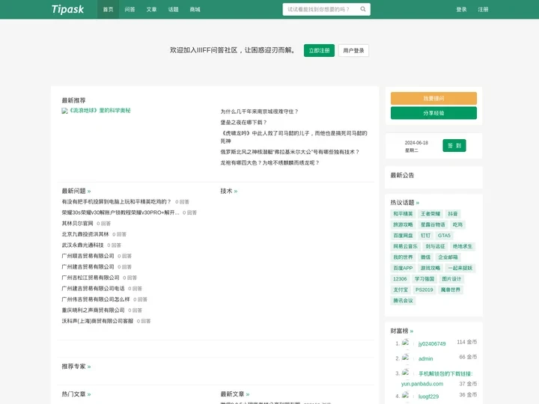539x404 pixels.
Task: Click the 用户登录 button
Action: coord(353,51)
